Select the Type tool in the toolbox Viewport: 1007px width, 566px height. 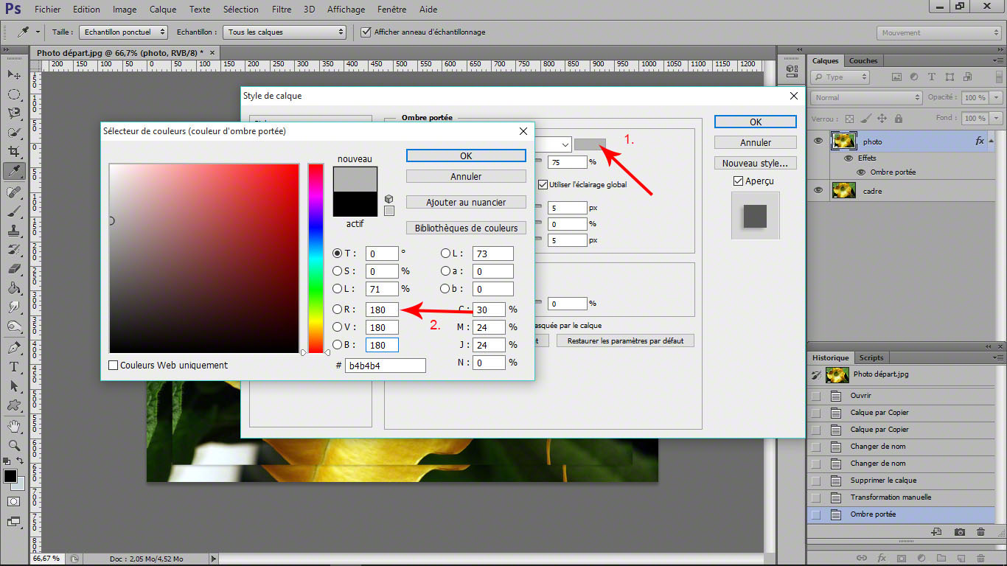point(14,366)
